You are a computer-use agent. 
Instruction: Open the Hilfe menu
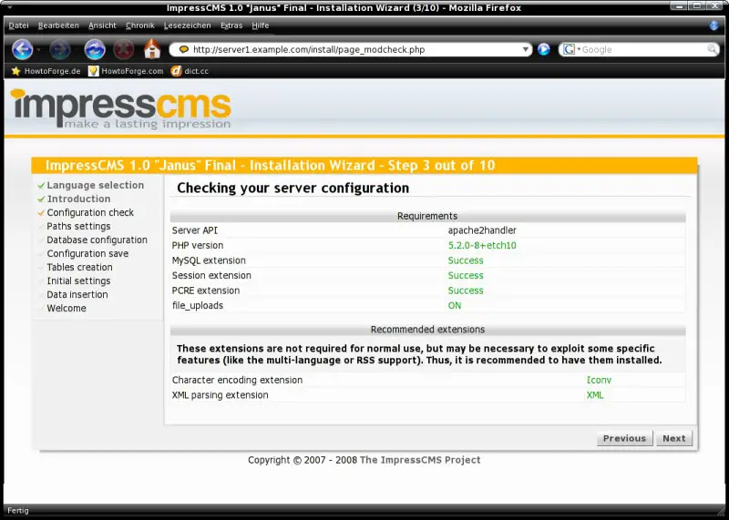260,25
